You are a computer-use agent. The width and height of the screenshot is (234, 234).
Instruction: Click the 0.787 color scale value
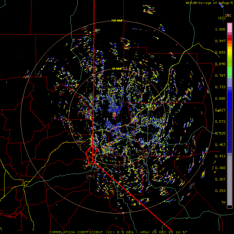[x=220, y=75]
